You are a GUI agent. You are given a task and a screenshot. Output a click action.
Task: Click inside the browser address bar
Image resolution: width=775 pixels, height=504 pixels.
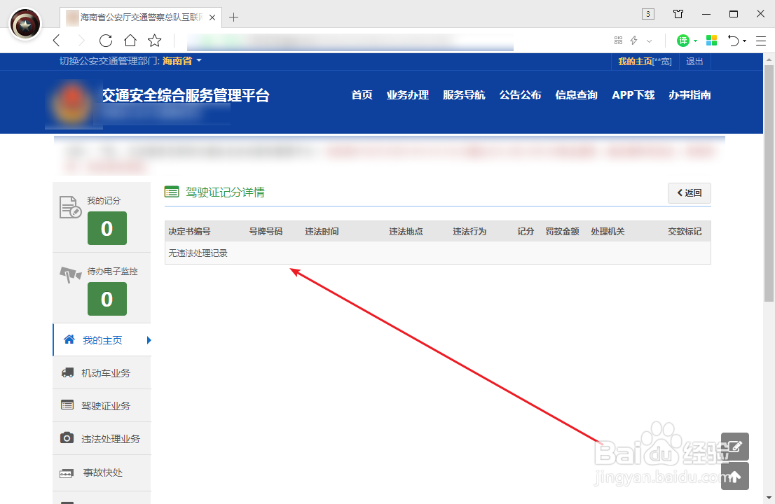click(x=350, y=41)
